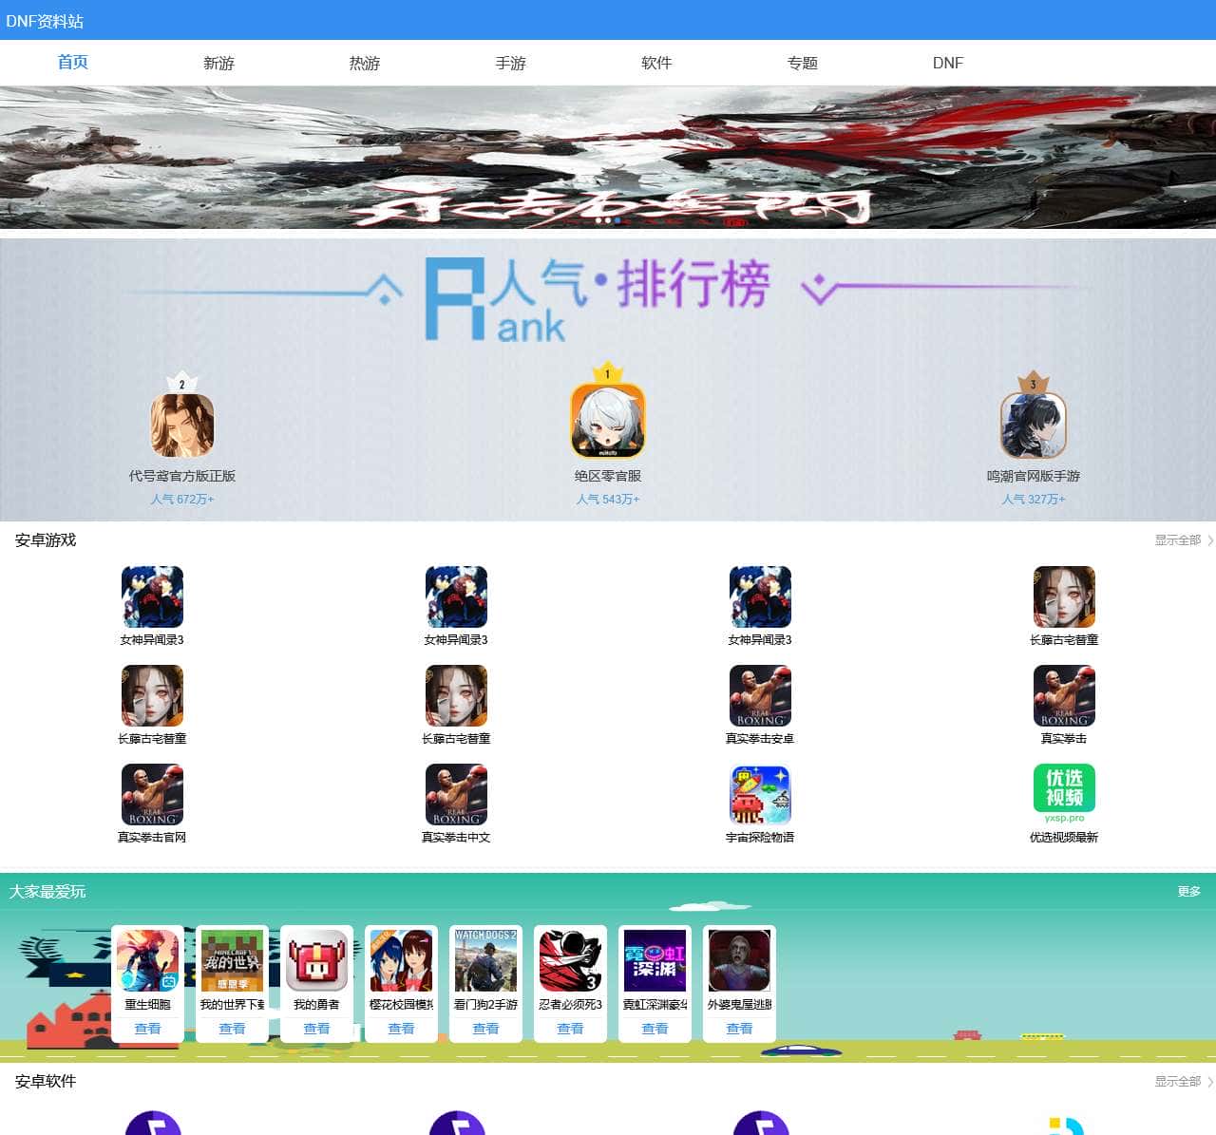Viewport: 1216px width, 1135px height.
Task: Click the 我的勇者 pixel helmet icon
Action: tap(316, 961)
